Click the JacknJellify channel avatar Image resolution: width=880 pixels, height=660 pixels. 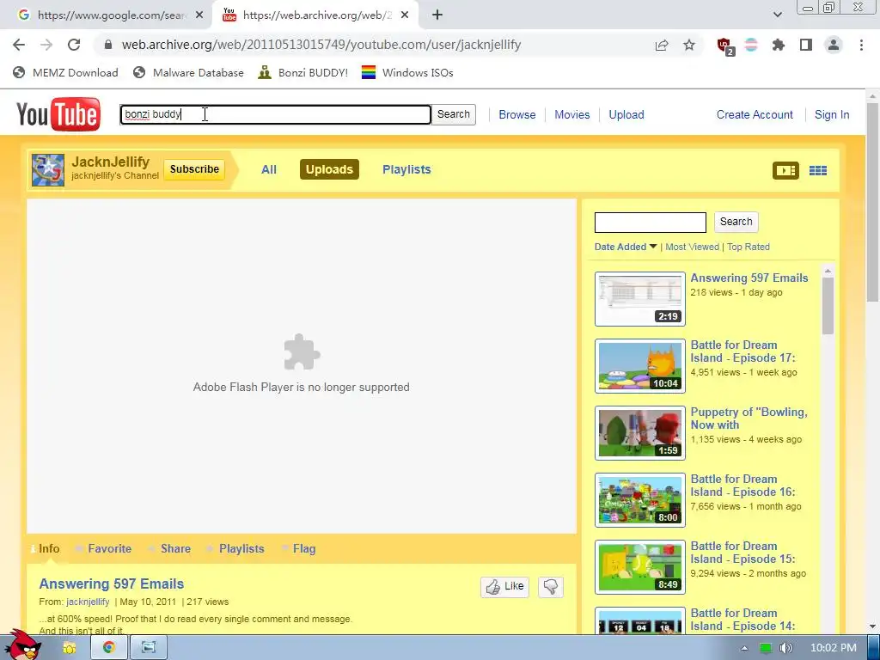click(48, 170)
